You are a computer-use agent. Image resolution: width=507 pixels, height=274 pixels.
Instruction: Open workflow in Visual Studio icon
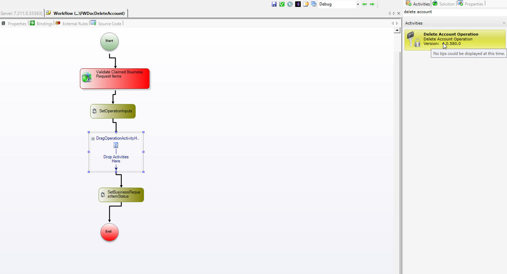pyautogui.click(x=298, y=4)
